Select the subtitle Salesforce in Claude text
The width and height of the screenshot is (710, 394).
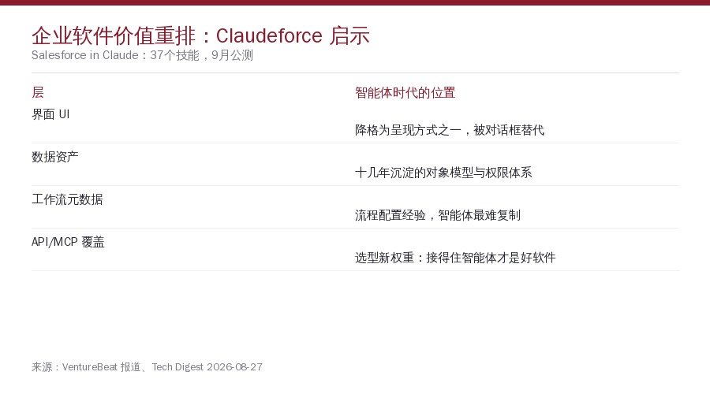click(x=84, y=55)
